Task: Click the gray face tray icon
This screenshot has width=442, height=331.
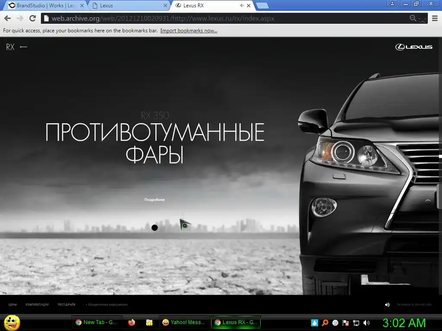Action: pos(335,323)
